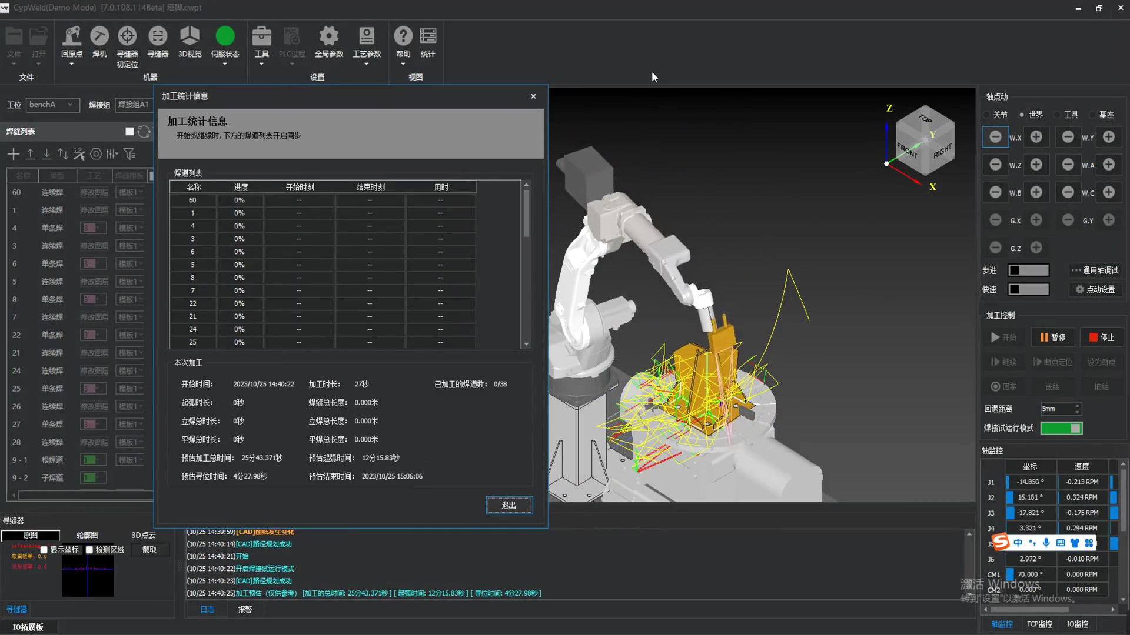Image resolution: width=1130 pixels, height=635 pixels.
Task: Switch to the 报警 alarm tab
Action: point(245,610)
